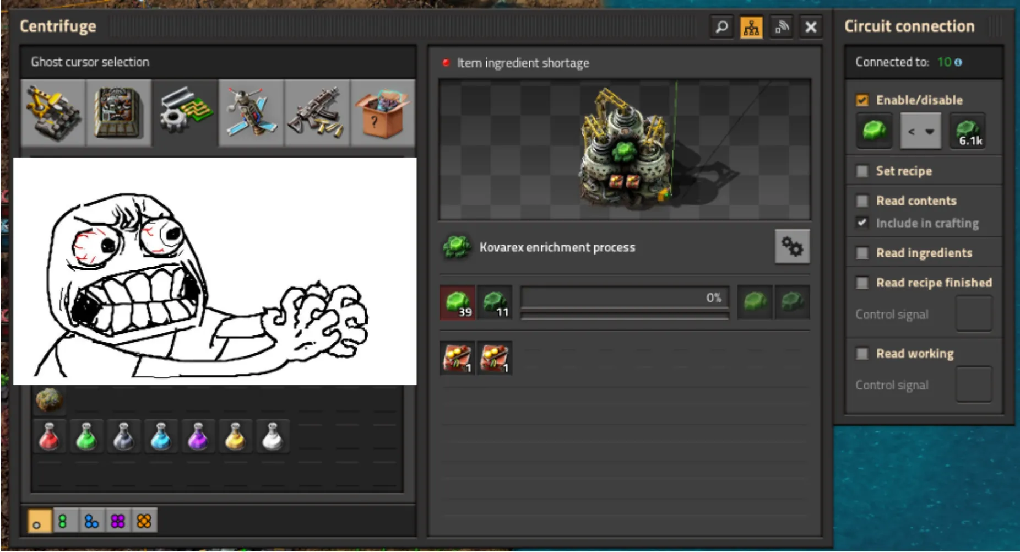Viewport: 1020px width, 552px height.
Task: Select rare blue quality filter
Action: pyautogui.click(x=91, y=521)
